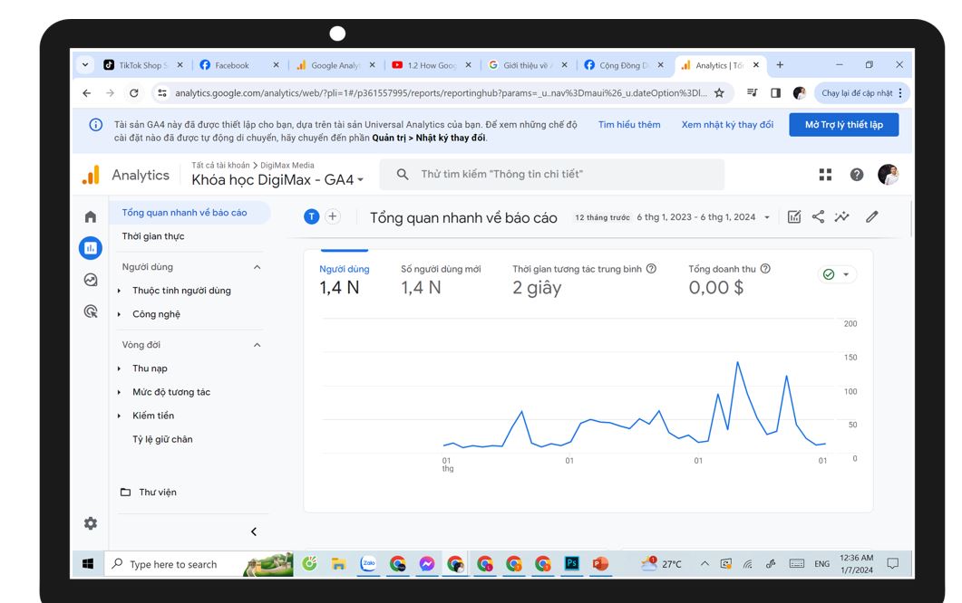962x603 pixels.
Task: Click help icon beside Tổng doanh thu
Action: tap(765, 268)
